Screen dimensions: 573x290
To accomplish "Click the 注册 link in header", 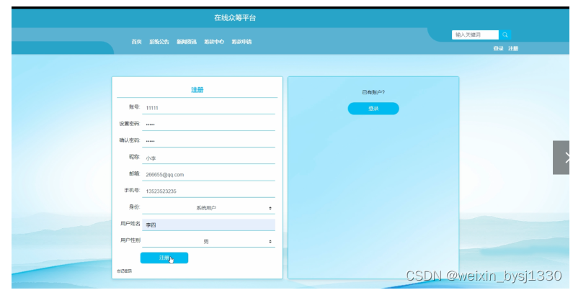I will click(x=513, y=48).
